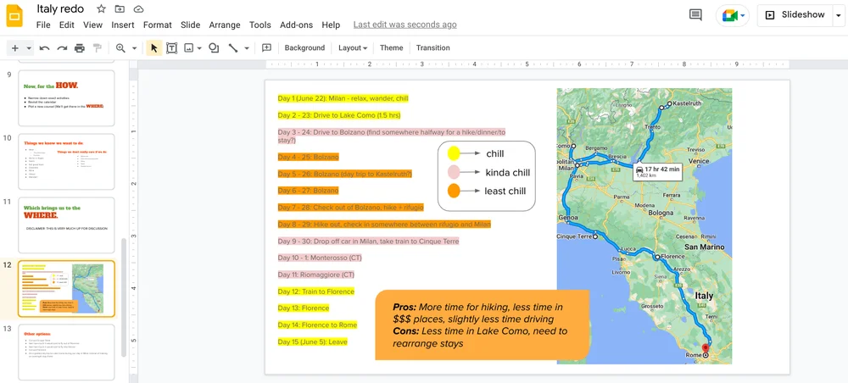Print the presentation using the printer icon
The height and width of the screenshot is (383, 848).
[x=80, y=48]
